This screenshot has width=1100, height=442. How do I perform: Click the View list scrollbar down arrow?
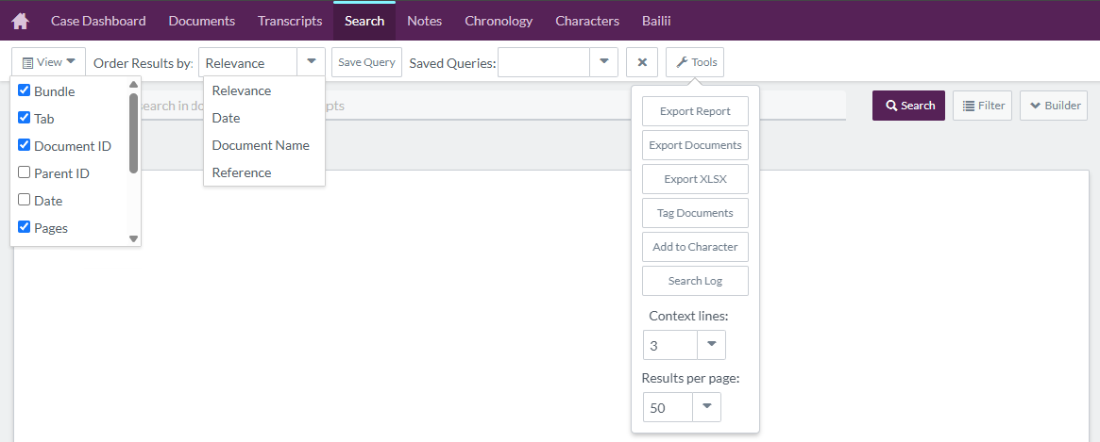[133, 238]
